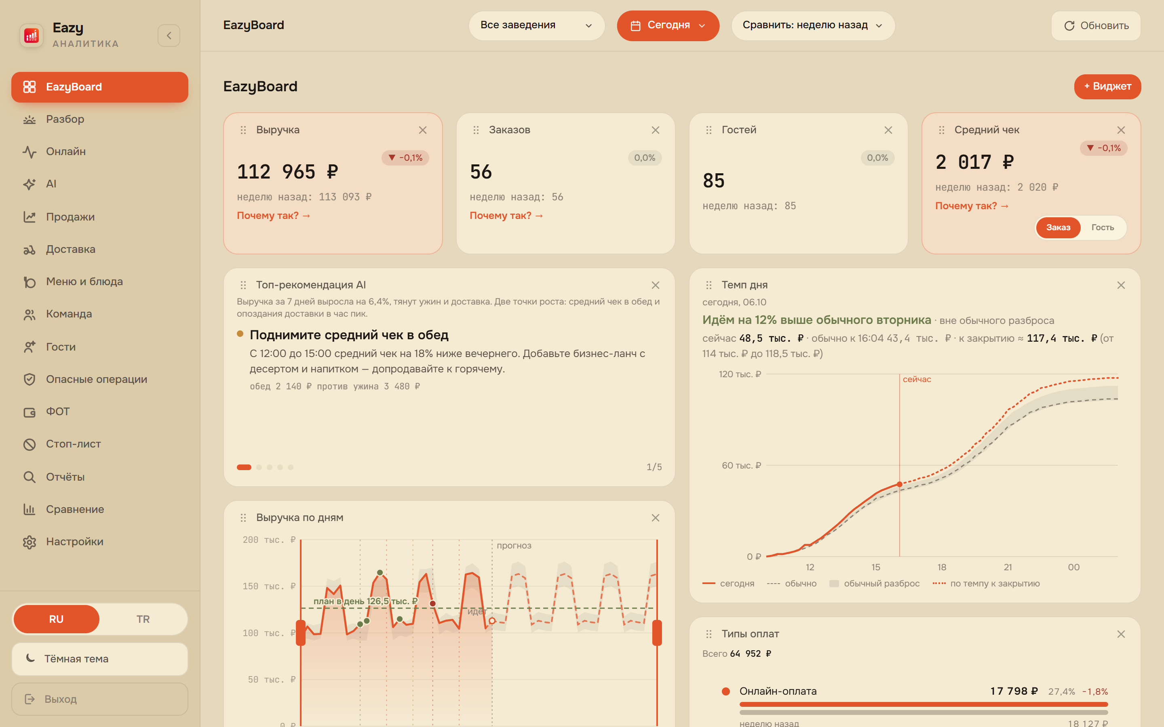
Task: Go to Онлайн in the sidebar
Action: 99,151
